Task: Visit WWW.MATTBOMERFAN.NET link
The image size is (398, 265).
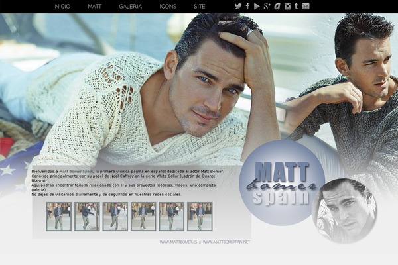Action: [x=226, y=242]
